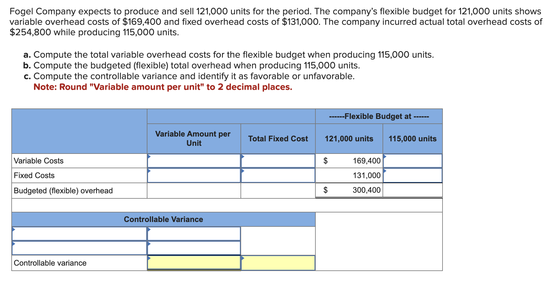The width and height of the screenshot is (558, 294).
Task: Click yellow controllable variance amount field
Action: (x=194, y=263)
